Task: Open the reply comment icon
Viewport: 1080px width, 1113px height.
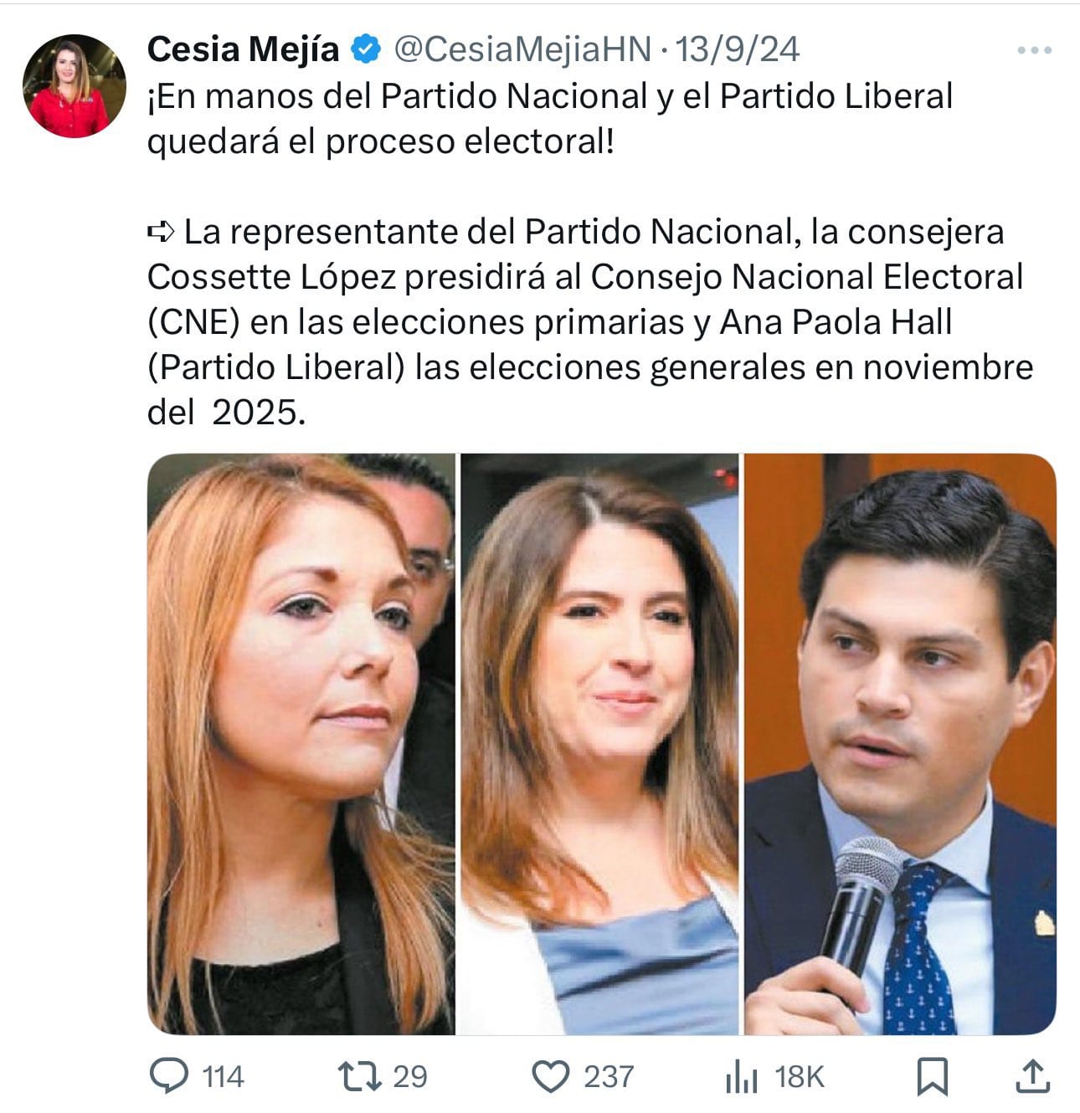Action: 170,1076
